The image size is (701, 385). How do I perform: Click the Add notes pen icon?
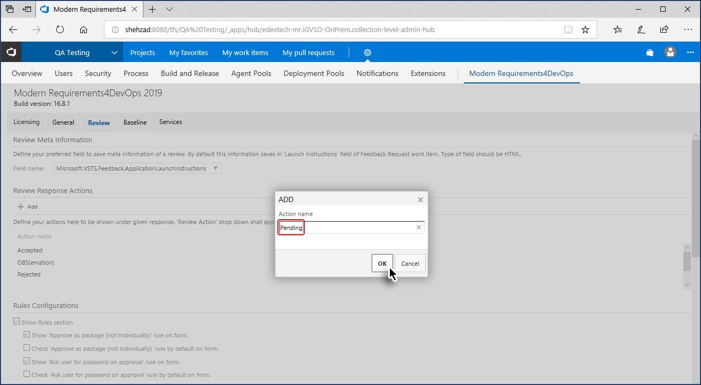click(x=641, y=30)
